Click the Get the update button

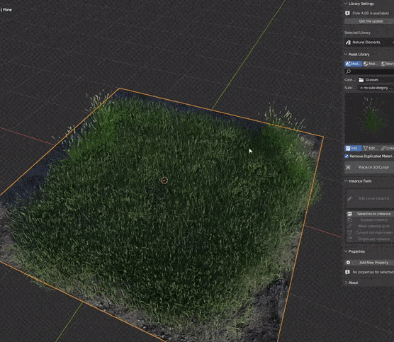click(x=369, y=21)
